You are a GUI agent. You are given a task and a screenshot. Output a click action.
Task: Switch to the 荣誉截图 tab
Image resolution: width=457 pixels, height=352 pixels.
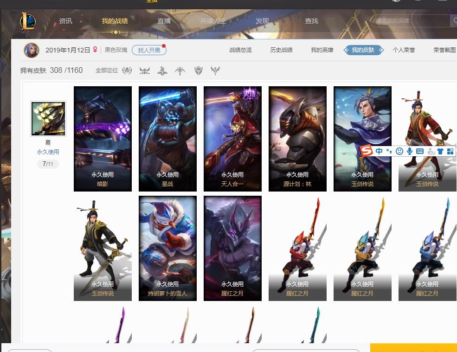444,50
